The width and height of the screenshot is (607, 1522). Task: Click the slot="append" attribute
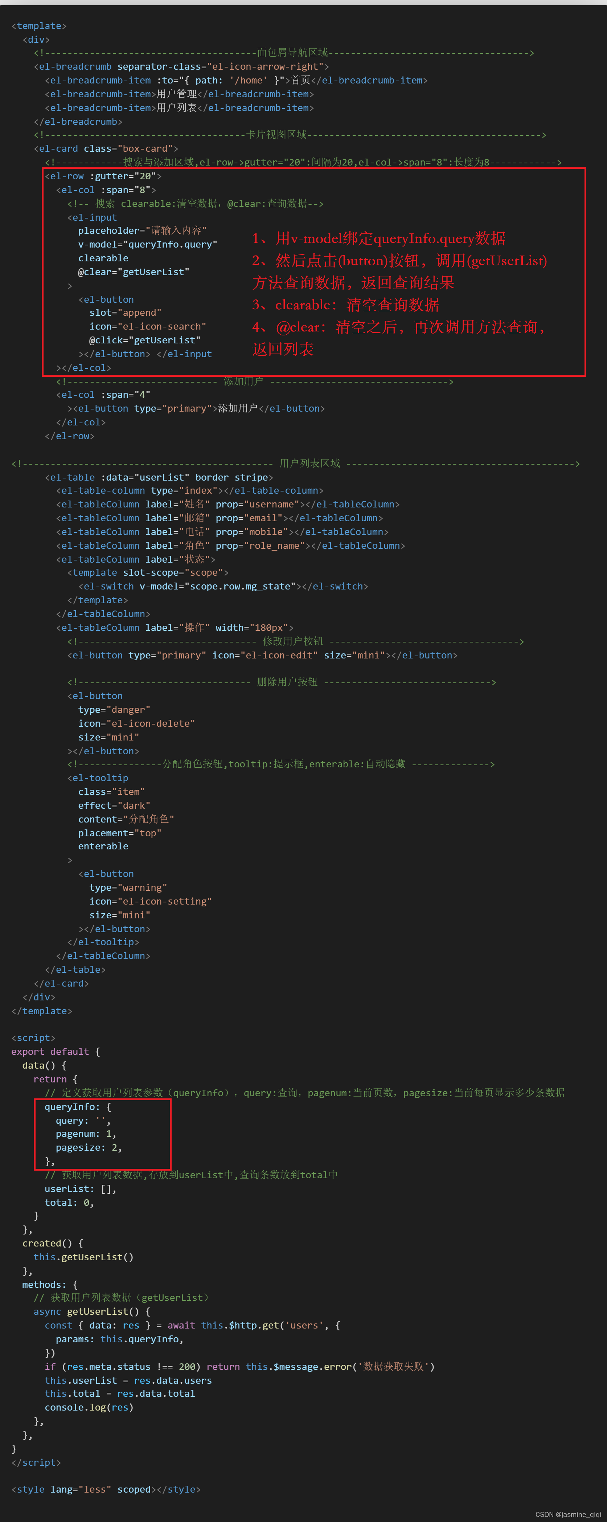[125, 313]
